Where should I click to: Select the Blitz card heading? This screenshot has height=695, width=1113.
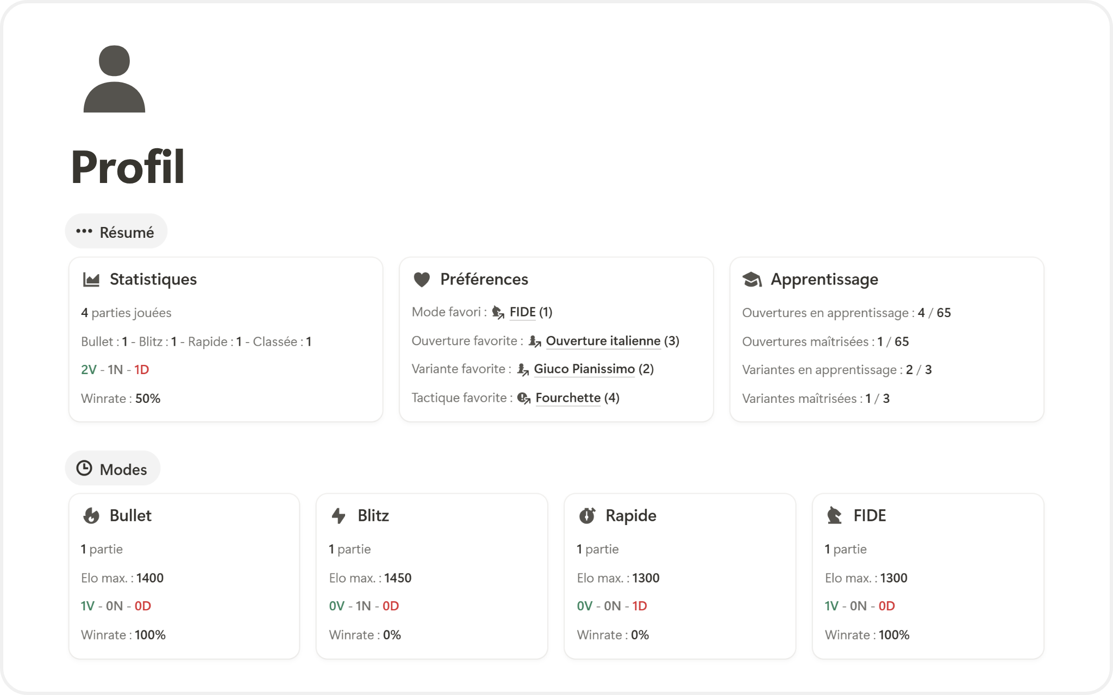(373, 515)
